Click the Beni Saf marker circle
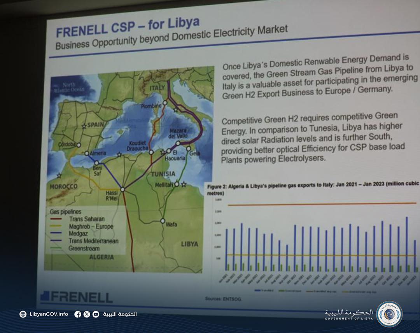420x333 pixels. (97, 163)
